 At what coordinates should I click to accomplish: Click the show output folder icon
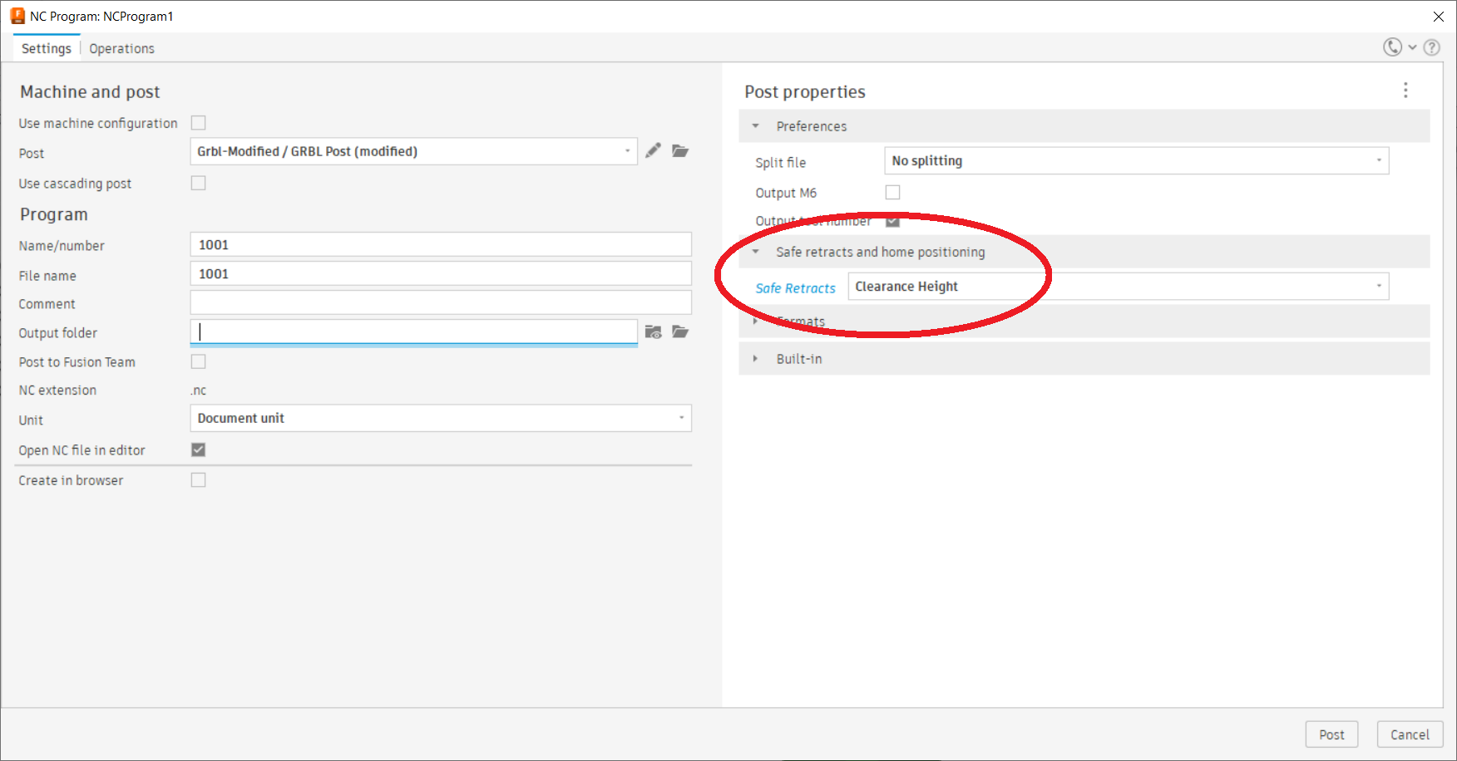653,331
